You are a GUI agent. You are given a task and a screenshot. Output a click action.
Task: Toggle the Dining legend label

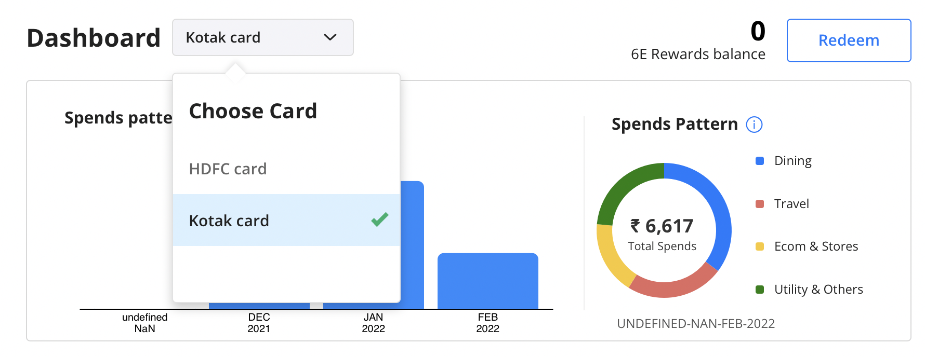pos(792,161)
